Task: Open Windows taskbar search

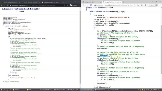Action: pyautogui.click(x=5, y=90)
